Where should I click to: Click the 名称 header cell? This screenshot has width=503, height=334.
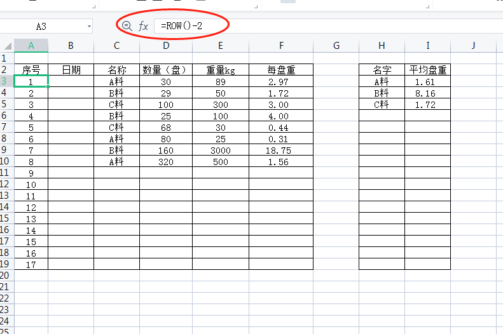117,70
